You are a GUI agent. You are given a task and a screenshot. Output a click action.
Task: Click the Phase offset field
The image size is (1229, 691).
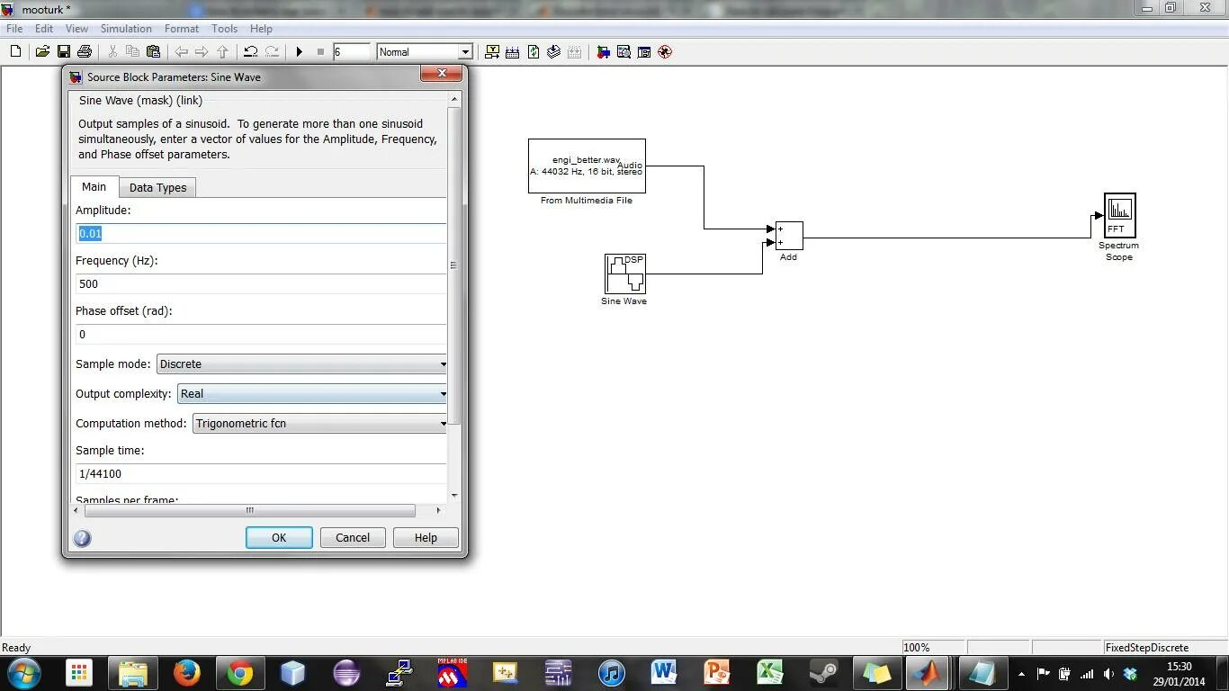[x=261, y=335]
